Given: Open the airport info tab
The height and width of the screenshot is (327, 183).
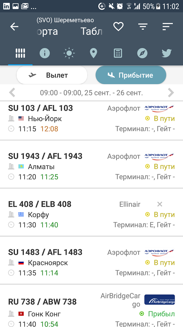Looking at the screenshot, I should coord(45,53).
